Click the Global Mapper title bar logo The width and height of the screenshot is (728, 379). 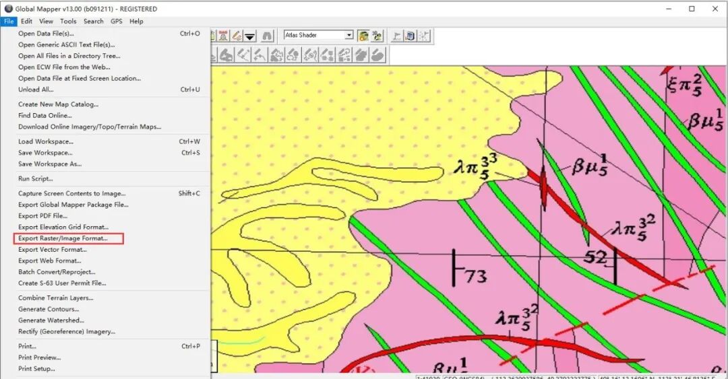tap(8, 8)
